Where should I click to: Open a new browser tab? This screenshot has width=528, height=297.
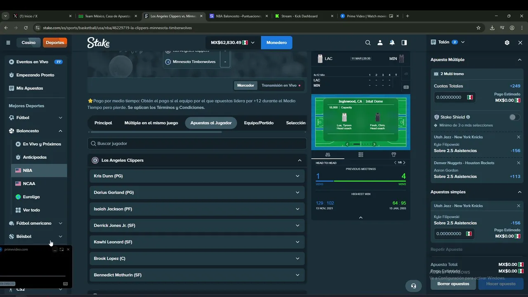pyautogui.click(x=408, y=16)
